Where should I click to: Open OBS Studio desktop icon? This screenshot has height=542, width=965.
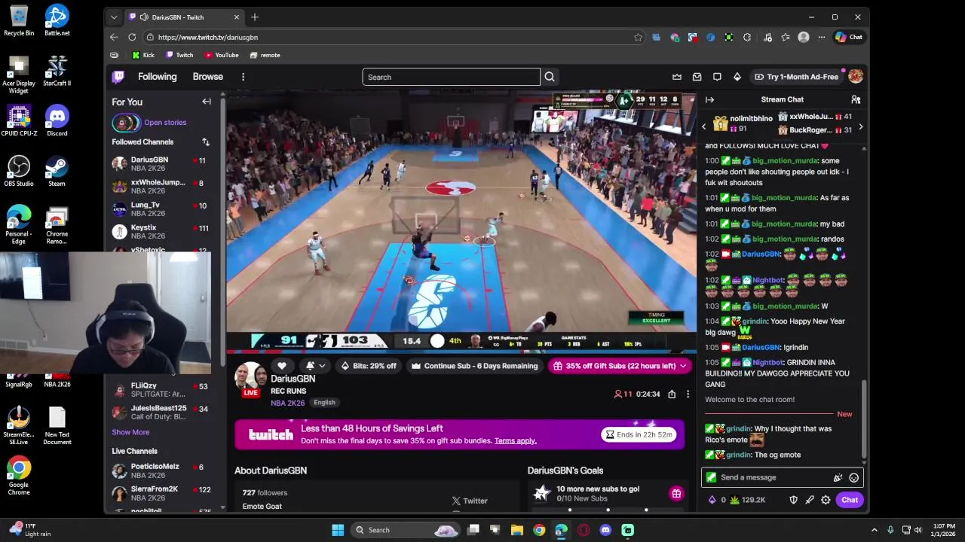[19, 172]
